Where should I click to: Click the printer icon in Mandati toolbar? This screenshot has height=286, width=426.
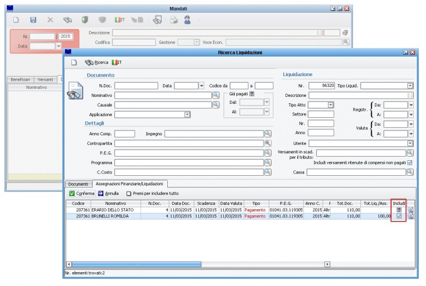173,20
